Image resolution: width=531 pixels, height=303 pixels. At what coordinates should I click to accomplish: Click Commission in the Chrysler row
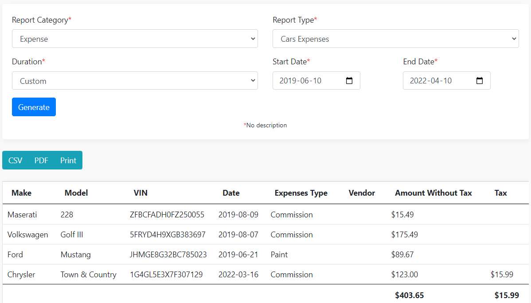pyautogui.click(x=292, y=275)
